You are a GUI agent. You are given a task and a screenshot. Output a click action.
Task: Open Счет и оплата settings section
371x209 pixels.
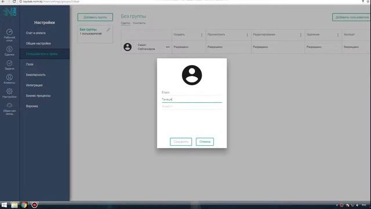[36, 33]
